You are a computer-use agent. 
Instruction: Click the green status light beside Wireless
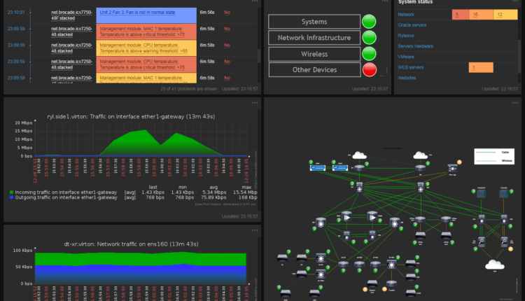369,54
